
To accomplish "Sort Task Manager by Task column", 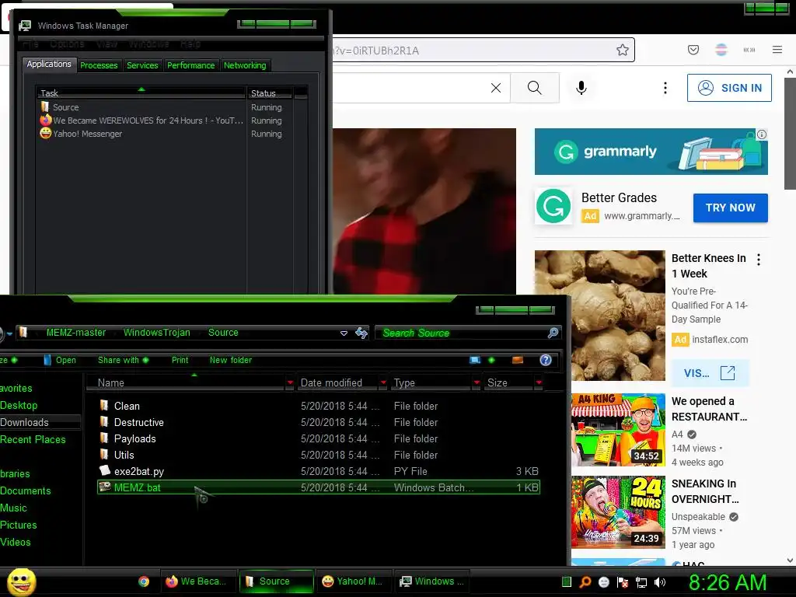I will pos(141,93).
